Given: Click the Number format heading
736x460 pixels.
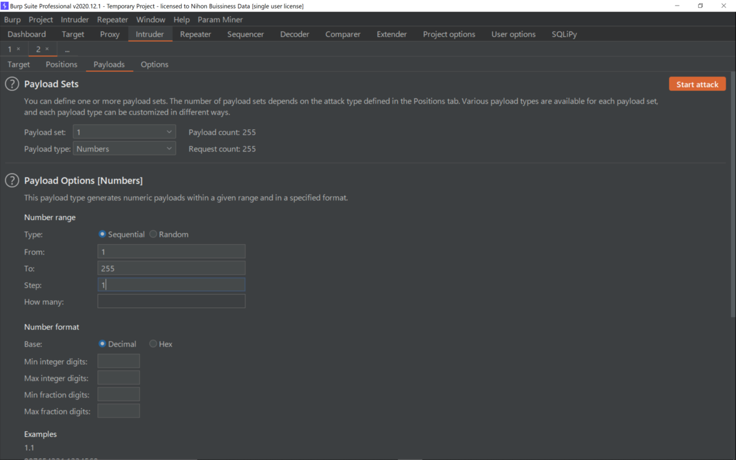Looking at the screenshot, I should pyautogui.click(x=52, y=327).
